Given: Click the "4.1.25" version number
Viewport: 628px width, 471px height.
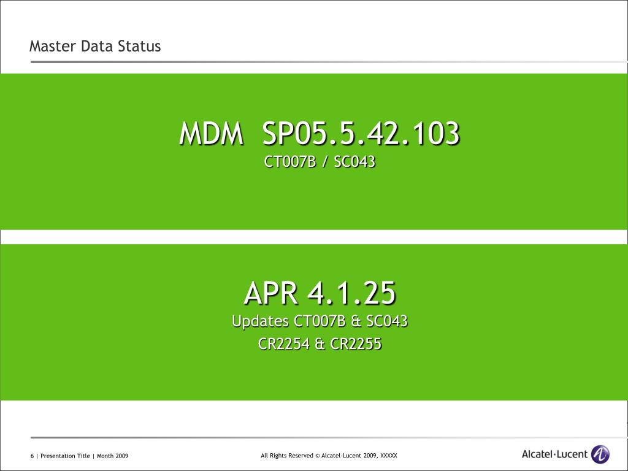Looking at the screenshot, I should click(x=351, y=293).
